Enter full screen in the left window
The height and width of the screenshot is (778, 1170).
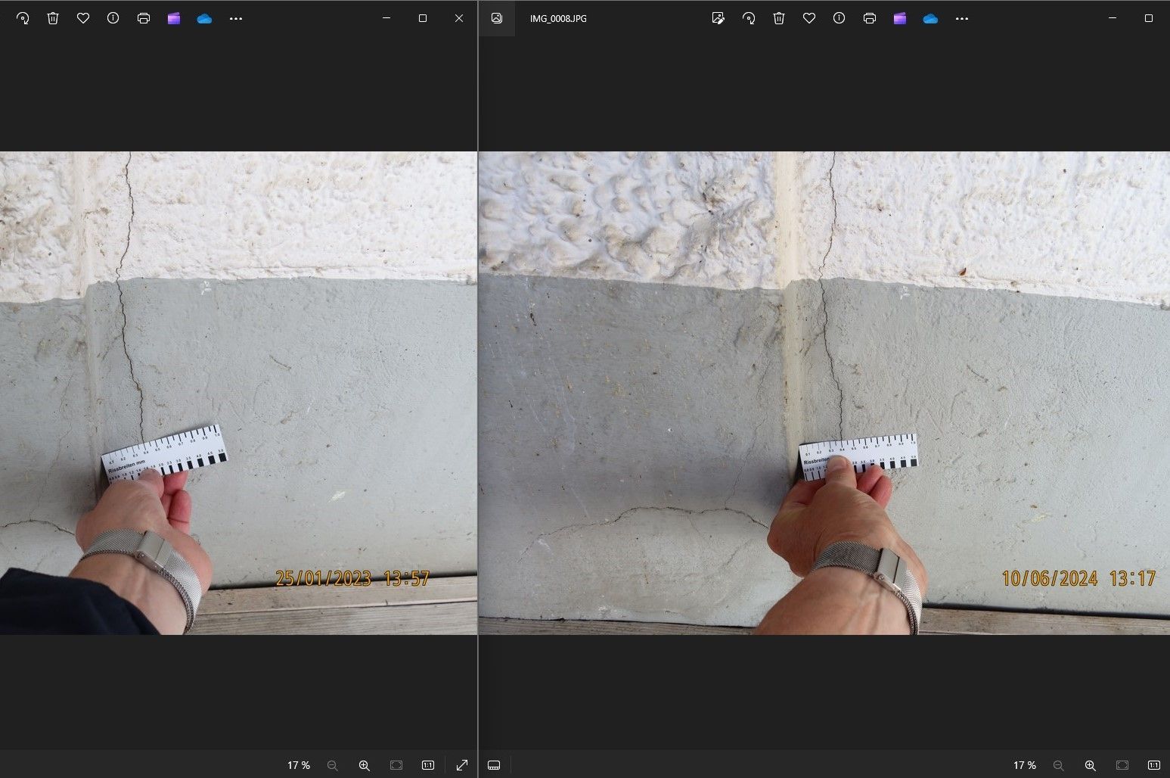coord(462,765)
